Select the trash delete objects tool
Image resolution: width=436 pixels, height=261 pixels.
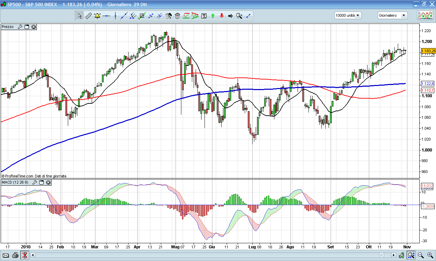(177, 16)
